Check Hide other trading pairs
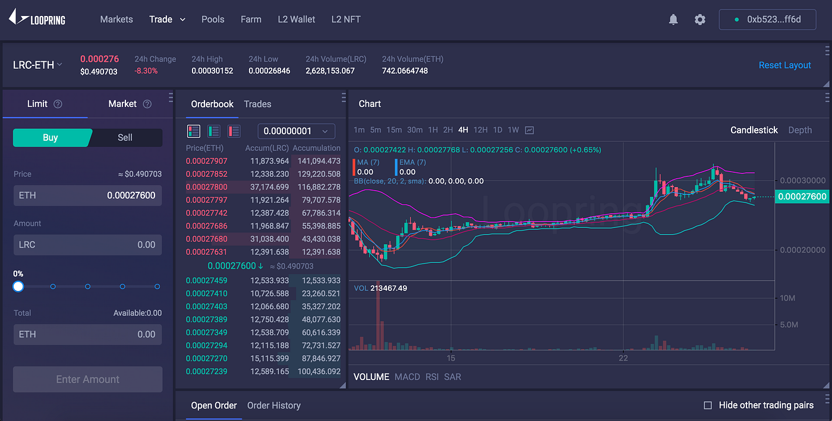 [708, 406]
